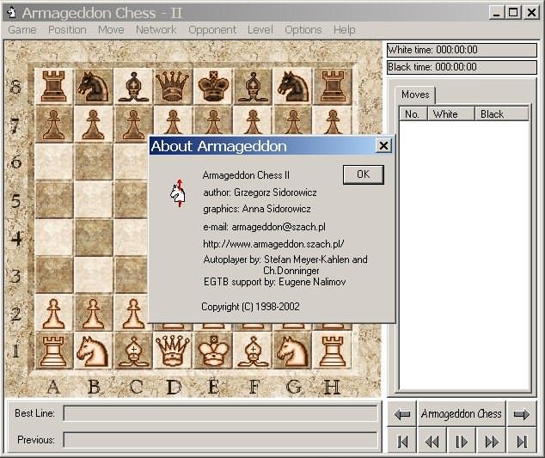Click the Black time display
This screenshot has width=545, height=458.
coord(462,67)
